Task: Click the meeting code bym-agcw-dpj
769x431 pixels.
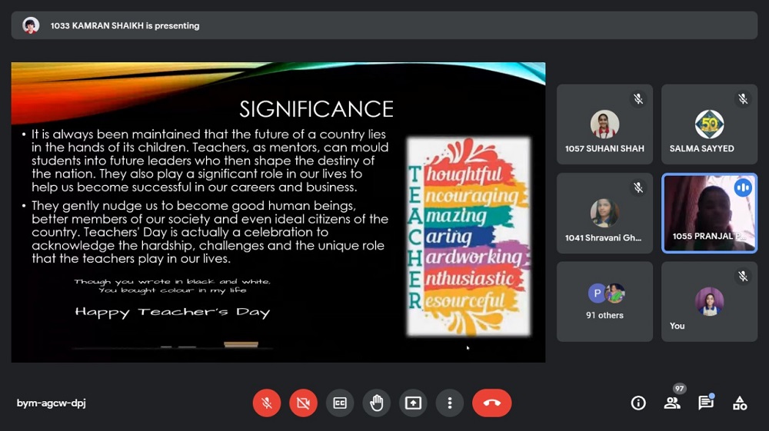Action: pos(51,403)
